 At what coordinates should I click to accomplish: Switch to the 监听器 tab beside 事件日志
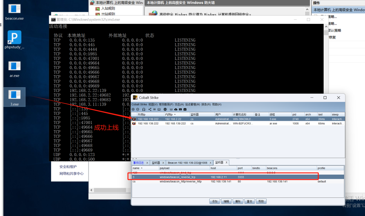(x=156, y=163)
